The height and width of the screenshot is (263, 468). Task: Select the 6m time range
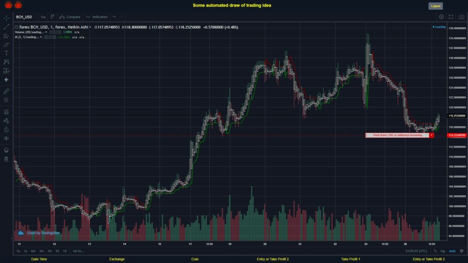(33, 251)
